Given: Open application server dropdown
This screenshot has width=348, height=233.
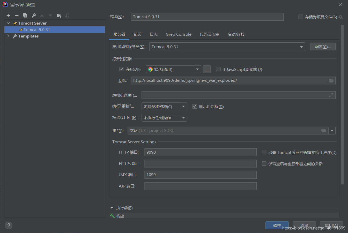Looking at the screenshot, I should 227,47.
